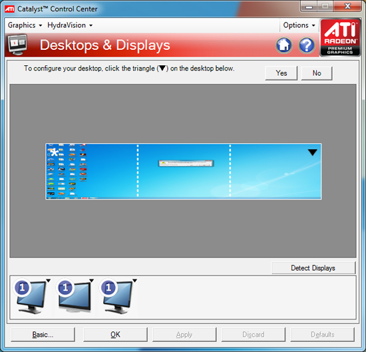Open the Graphics menu
This screenshot has width=366, height=352.
(25, 25)
